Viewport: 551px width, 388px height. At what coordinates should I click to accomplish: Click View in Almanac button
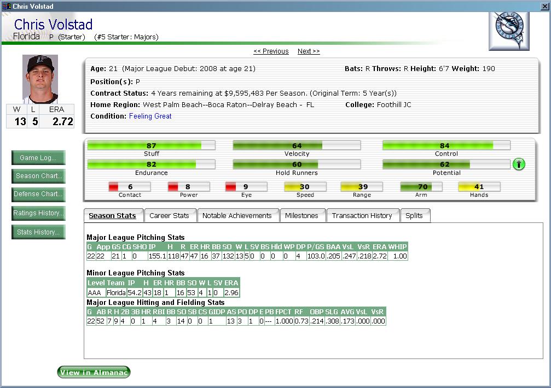tap(94, 372)
